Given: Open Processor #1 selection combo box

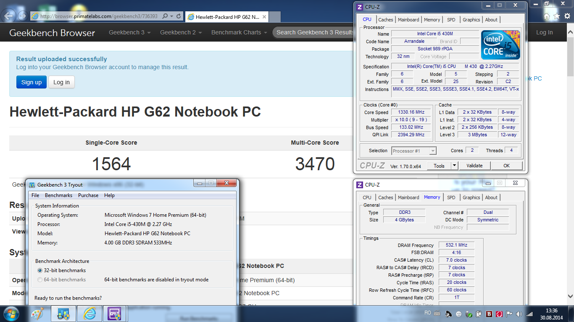Looking at the screenshot, I should tap(414, 151).
